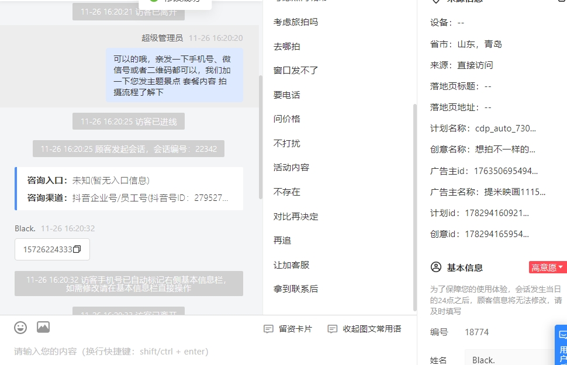Click the 落地页标题 entry
This screenshot has height=365, width=567.
(x=461, y=86)
